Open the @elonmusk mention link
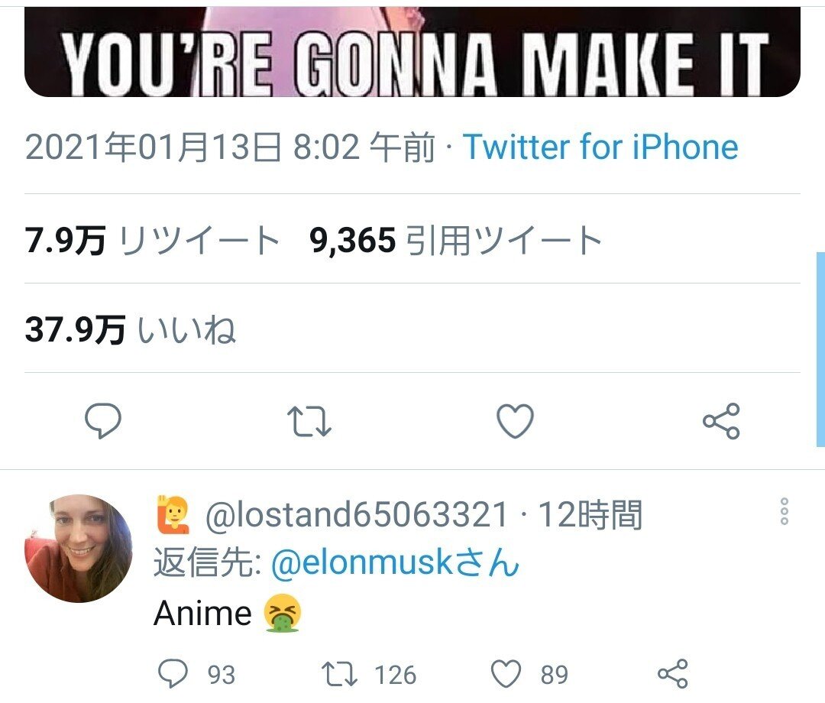The width and height of the screenshot is (825, 703). (395, 564)
